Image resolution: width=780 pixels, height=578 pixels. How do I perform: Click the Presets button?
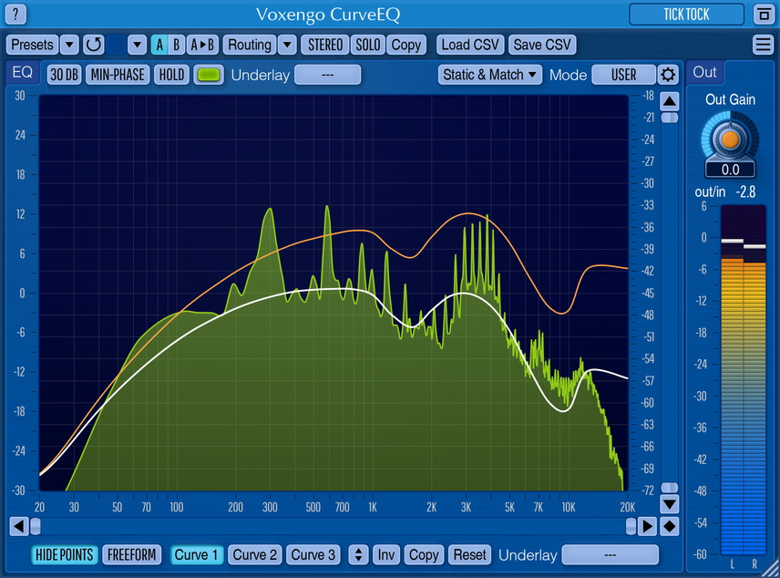click(32, 45)
